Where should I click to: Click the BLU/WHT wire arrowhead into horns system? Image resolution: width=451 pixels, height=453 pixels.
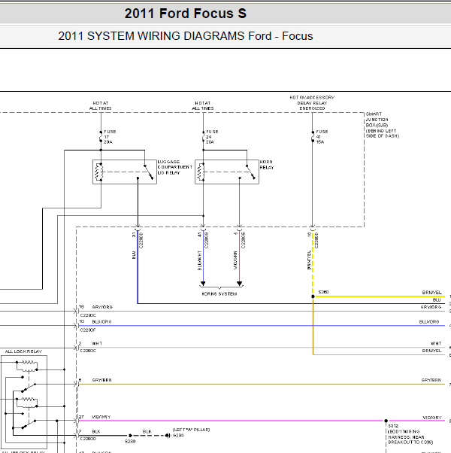(x=203, y=284)
